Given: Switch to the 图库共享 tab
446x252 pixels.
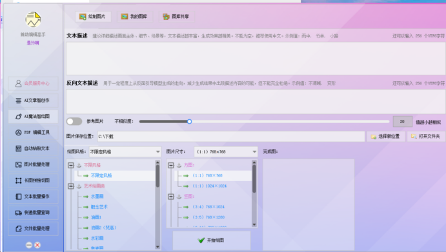Looking at the screenshot, I should [176, 17].
